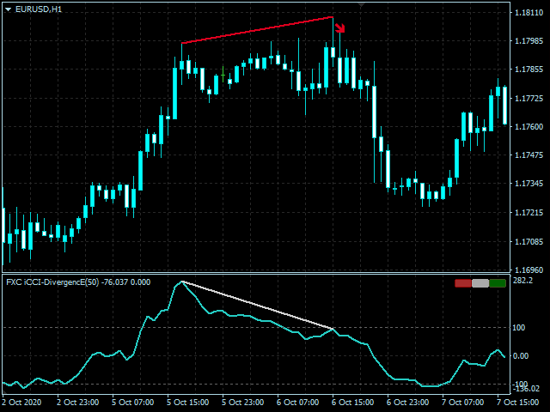Click the 6 Oct 15:00 time label
This screenshot has width=550, height=412.
[352, 402]
